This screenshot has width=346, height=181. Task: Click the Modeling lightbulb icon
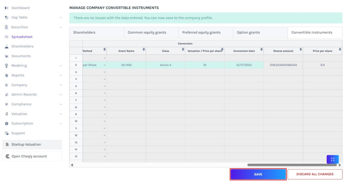coord(6,66)
